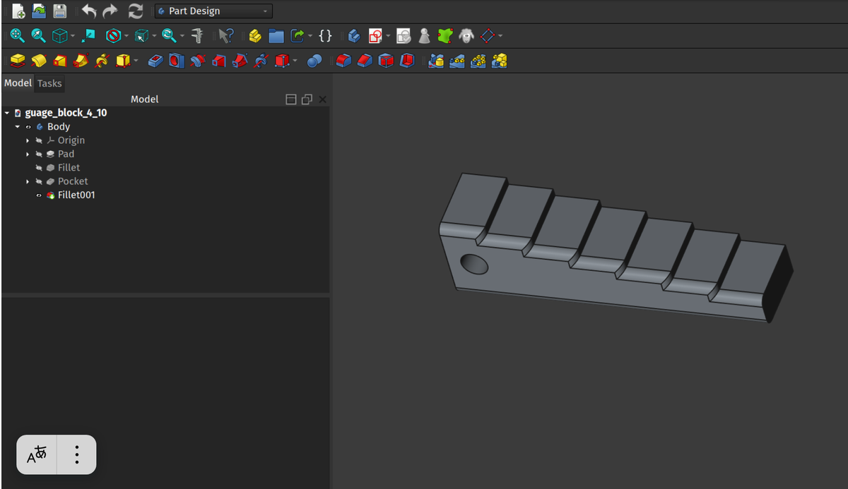Viewport: 848px width, 489px height.
Task: Click the gray pawn figure icon
Action: [x=424, y=35]
